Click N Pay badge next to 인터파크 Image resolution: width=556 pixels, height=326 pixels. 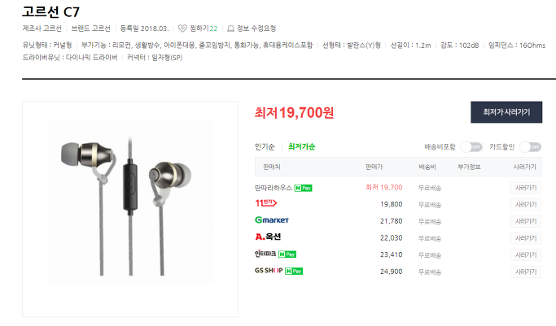coord(287,254)
